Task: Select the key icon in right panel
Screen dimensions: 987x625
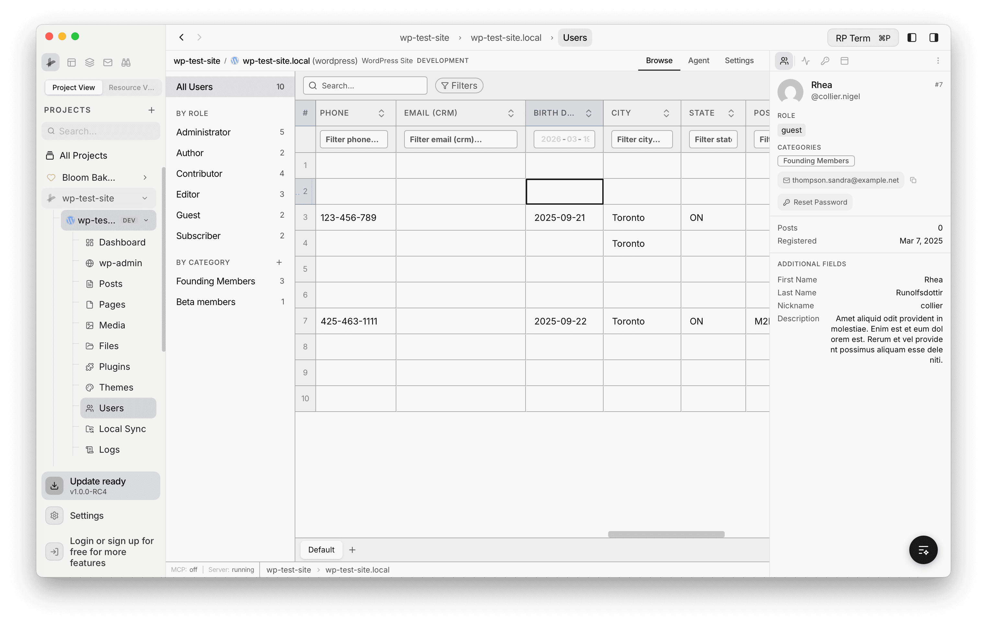Action: [x=825, y=60]
